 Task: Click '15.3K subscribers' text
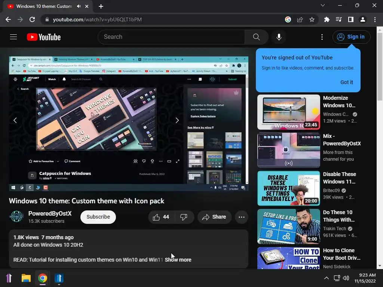46,221
